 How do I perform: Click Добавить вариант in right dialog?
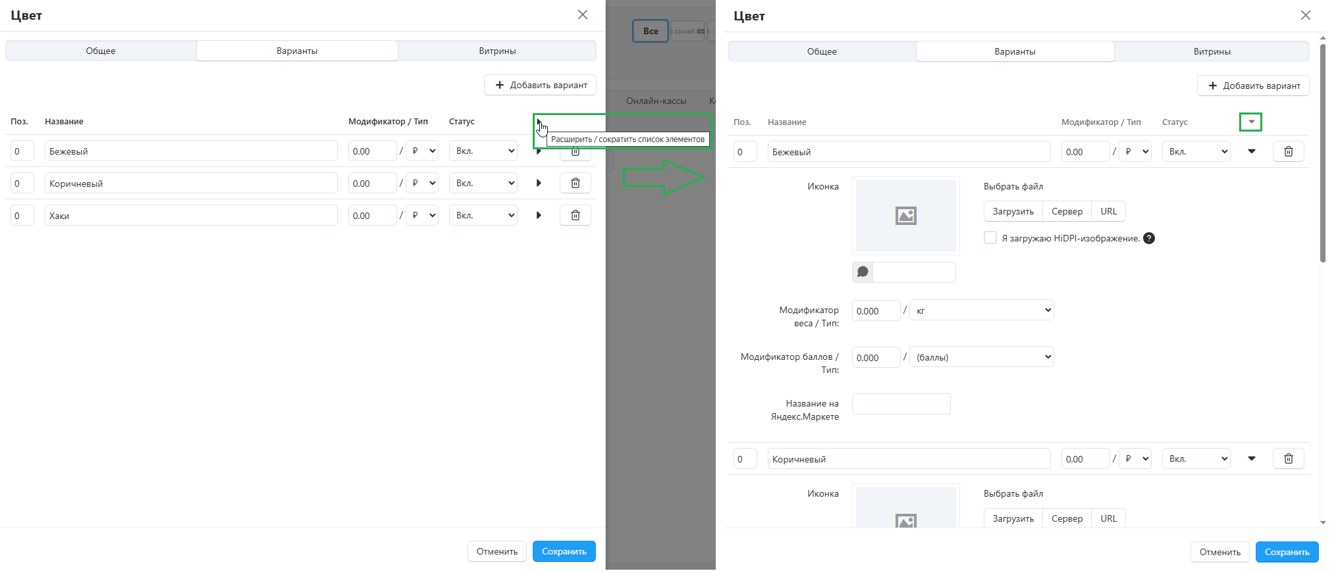(1253, 86)
